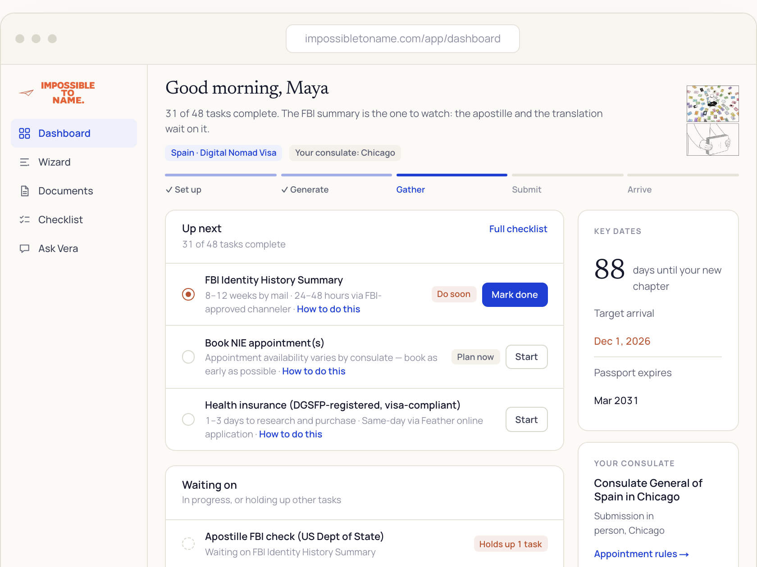
Task: Start the Book NIE appointment task
Action: (526, 357)
